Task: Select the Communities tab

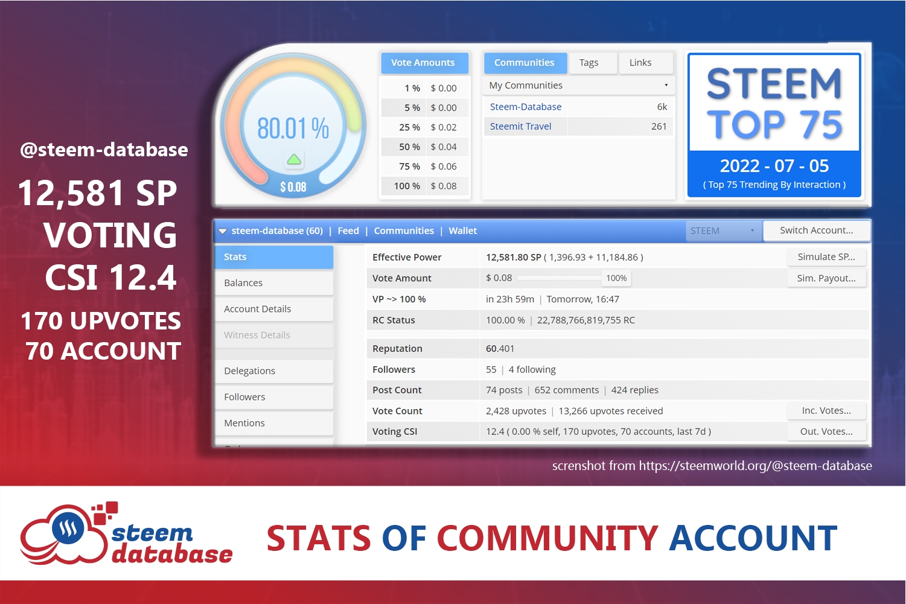Action: click(525, 63)
